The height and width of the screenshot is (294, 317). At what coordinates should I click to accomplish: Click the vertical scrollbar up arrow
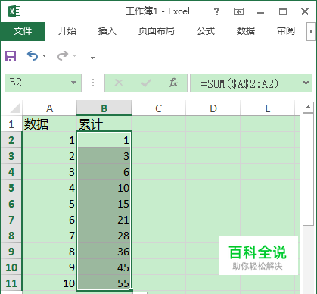(x=308, y=108)
